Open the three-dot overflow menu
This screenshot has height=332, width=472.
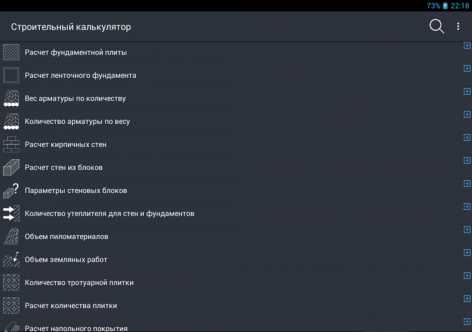tap(458, 26)
